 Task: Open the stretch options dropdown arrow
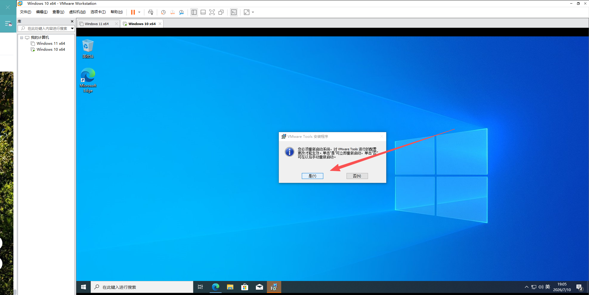click(253, 12)
